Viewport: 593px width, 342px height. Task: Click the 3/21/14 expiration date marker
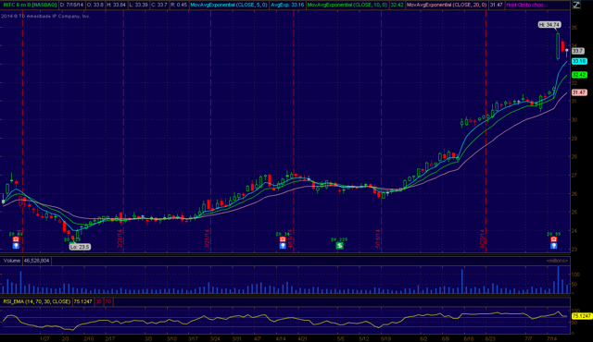tap(208, 239)
